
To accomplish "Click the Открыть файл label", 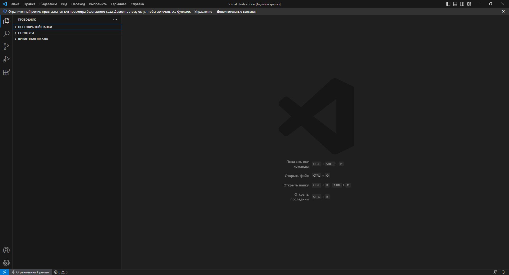I will [x=297, y=176].
